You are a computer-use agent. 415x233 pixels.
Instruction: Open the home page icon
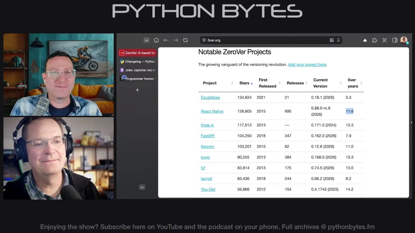[x=156, y=40]
